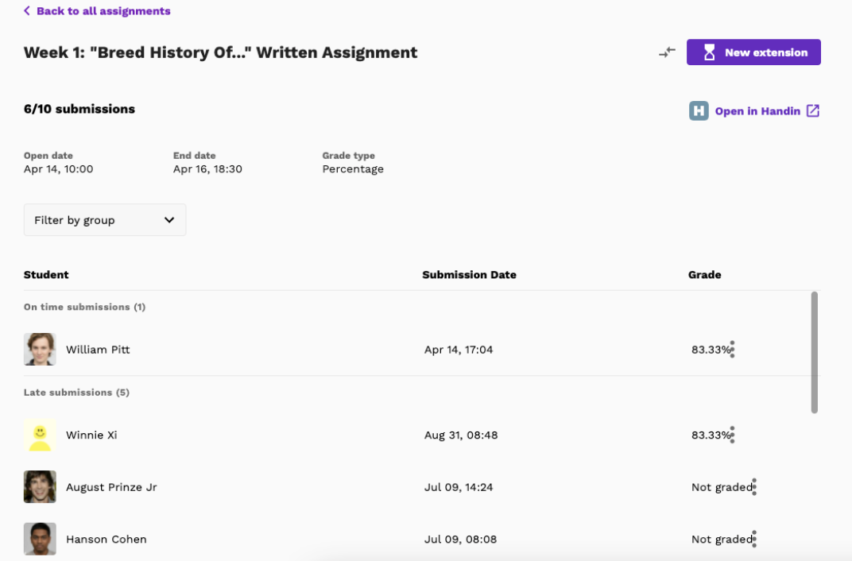The image size is (852, 561).
Task: Click the Filter by group chevron arrow
Action: point(169,220)
